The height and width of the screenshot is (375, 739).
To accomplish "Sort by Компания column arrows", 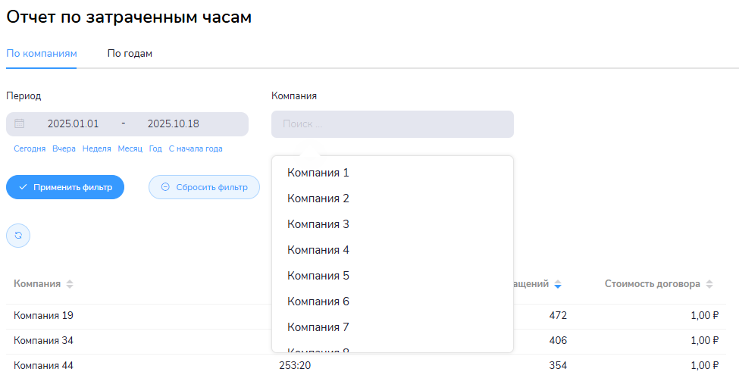I will coord(70,285).
